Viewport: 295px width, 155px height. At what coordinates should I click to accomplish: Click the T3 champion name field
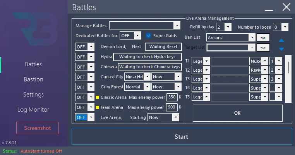(230, 79)
